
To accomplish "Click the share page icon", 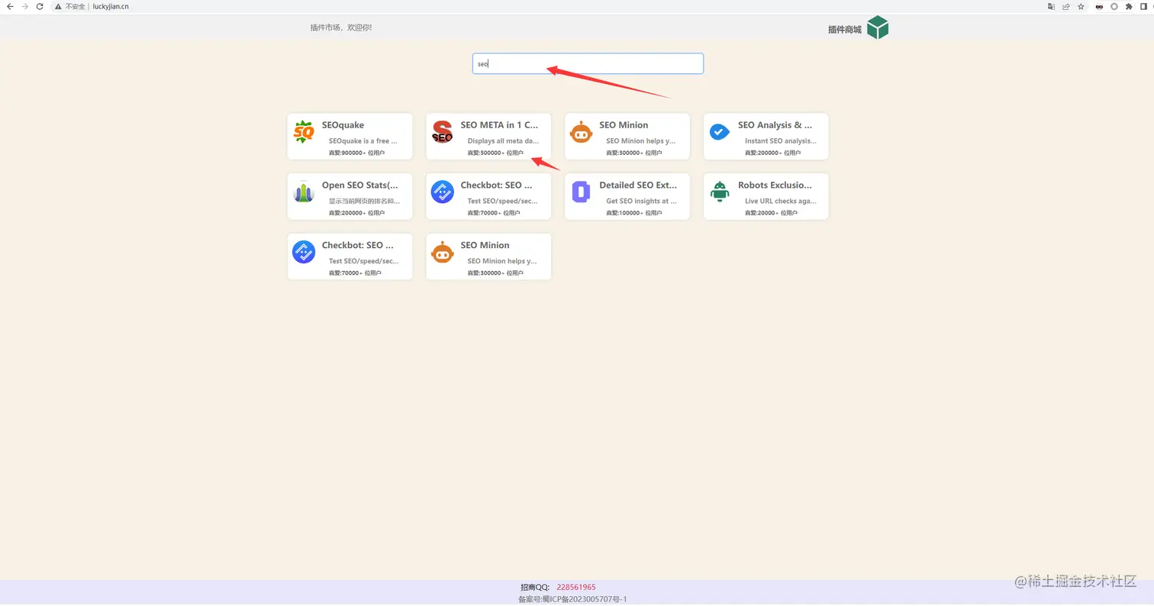I will [1066, 6].
